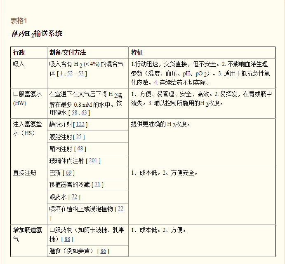Open reference 201 for 玻璃体内注射

(93, 161)
